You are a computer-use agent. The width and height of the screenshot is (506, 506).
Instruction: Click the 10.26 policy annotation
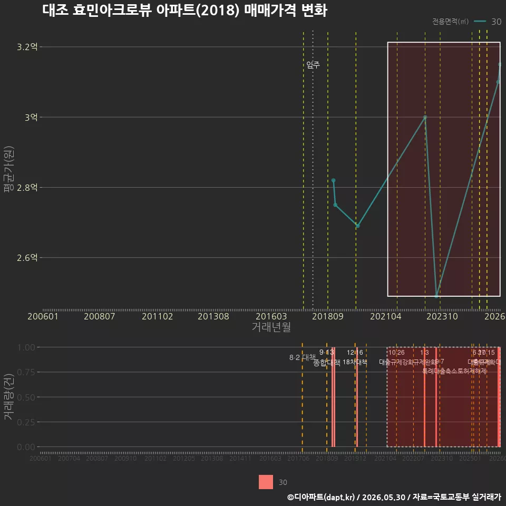click(x=396, y=353)
